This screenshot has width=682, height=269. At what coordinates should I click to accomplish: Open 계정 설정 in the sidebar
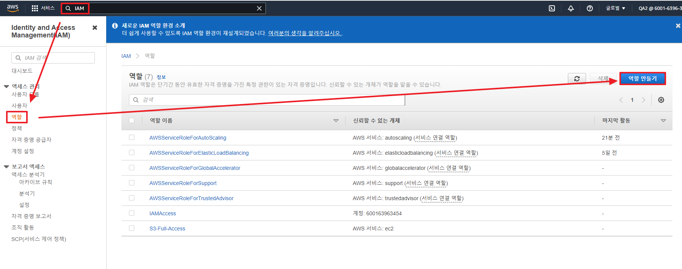(x=23, y=151)
